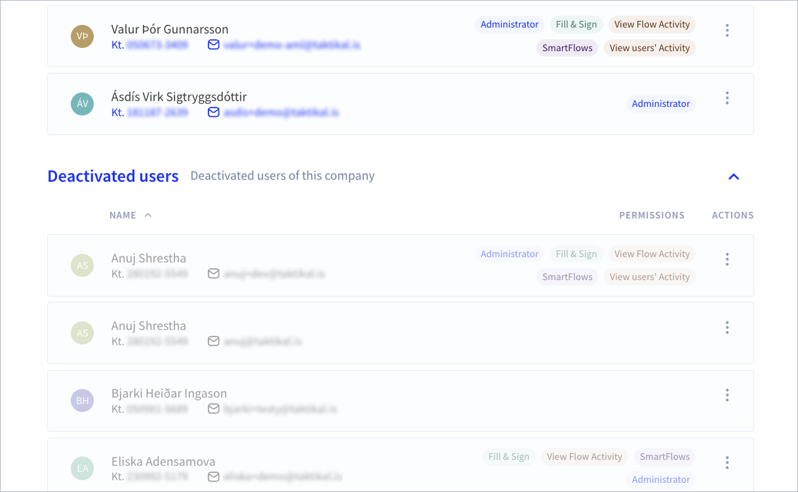
Task: Click the BH avatar of Bjarki Heiðar
Action: coord(83,401)
